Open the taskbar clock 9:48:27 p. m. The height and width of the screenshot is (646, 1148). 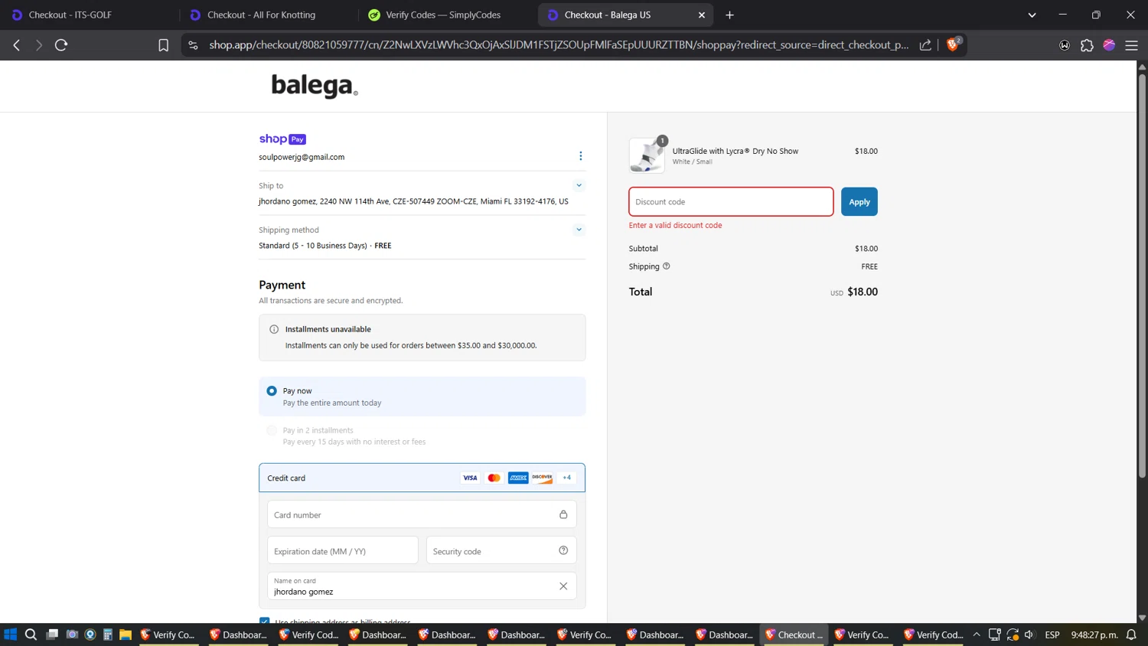[1094, 635]
